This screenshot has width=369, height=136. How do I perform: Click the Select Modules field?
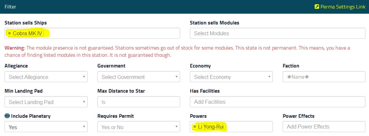[x=278, y=34]
